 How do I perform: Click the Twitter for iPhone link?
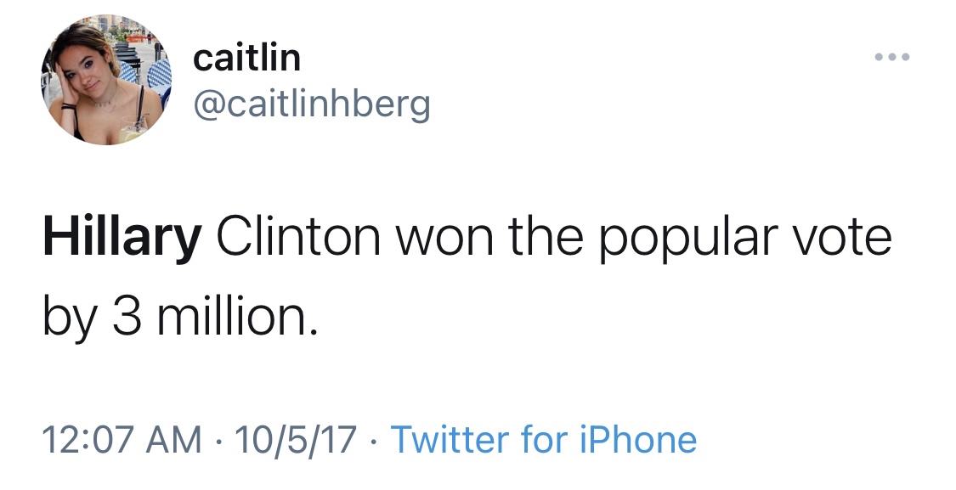(x=543, y=440)
